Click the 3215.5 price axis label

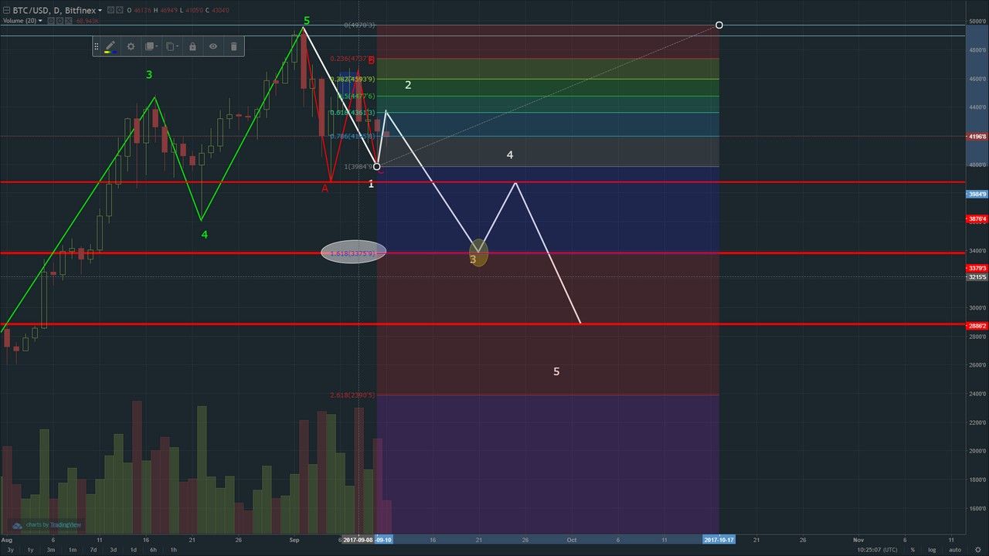[x=977, y=276]
